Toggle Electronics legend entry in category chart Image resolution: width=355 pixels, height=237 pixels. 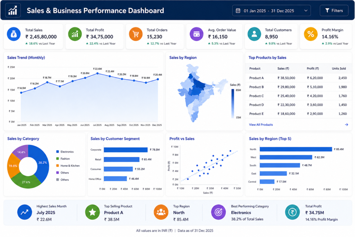(65, 152)
